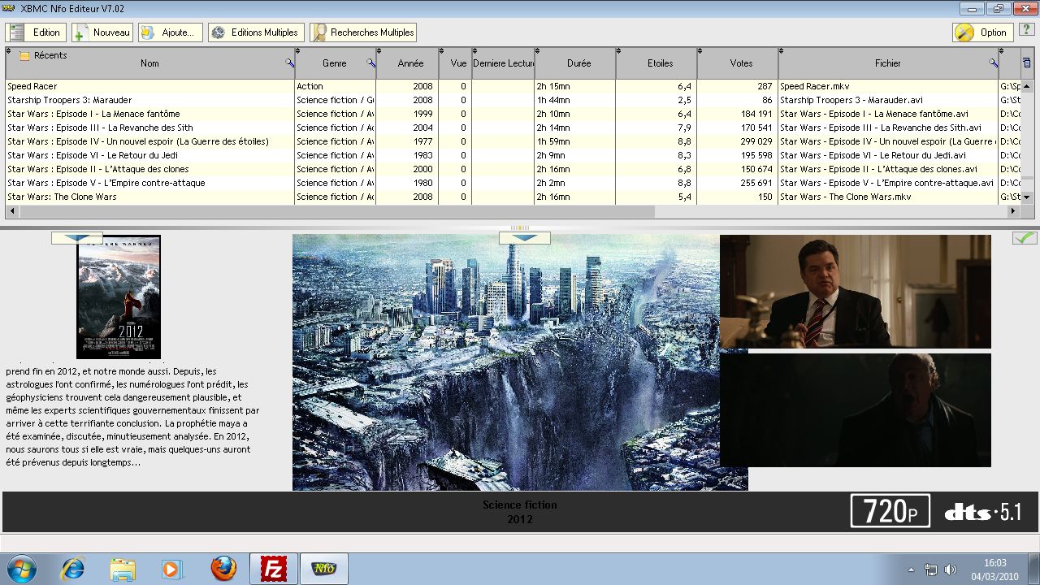Open the help question mark icon
This screenshot has width=1040, height=585.
(x=1025, y=30)
